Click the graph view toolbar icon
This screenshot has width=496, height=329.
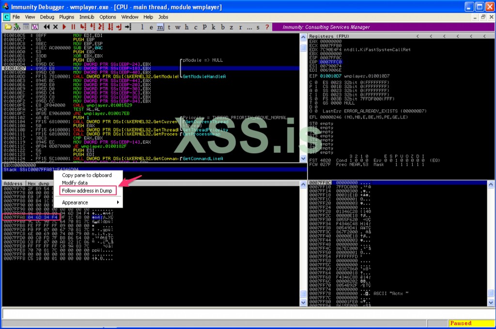click(x=35, y=27)
